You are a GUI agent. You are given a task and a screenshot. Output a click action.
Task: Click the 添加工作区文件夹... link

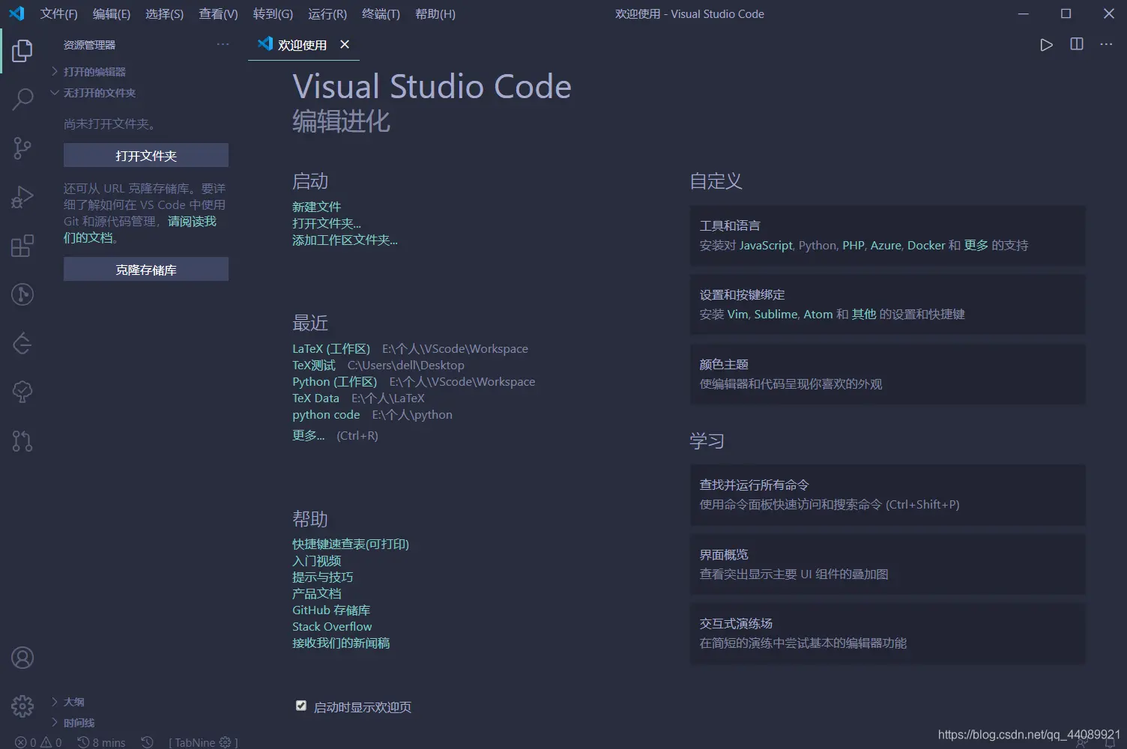[x=345, y=240]
